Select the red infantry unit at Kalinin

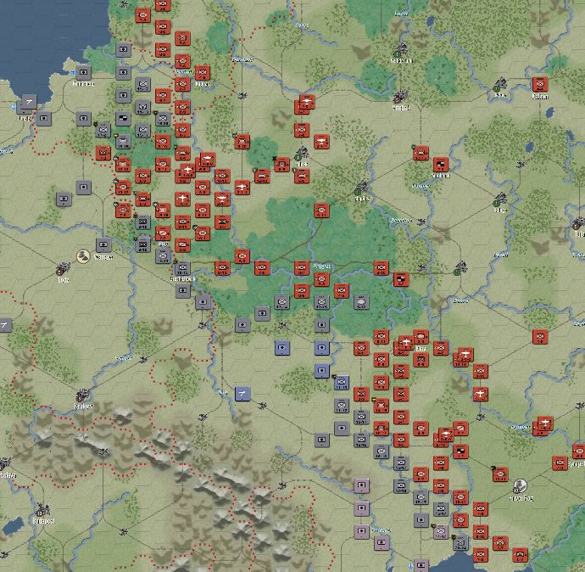tap(540, 84)
